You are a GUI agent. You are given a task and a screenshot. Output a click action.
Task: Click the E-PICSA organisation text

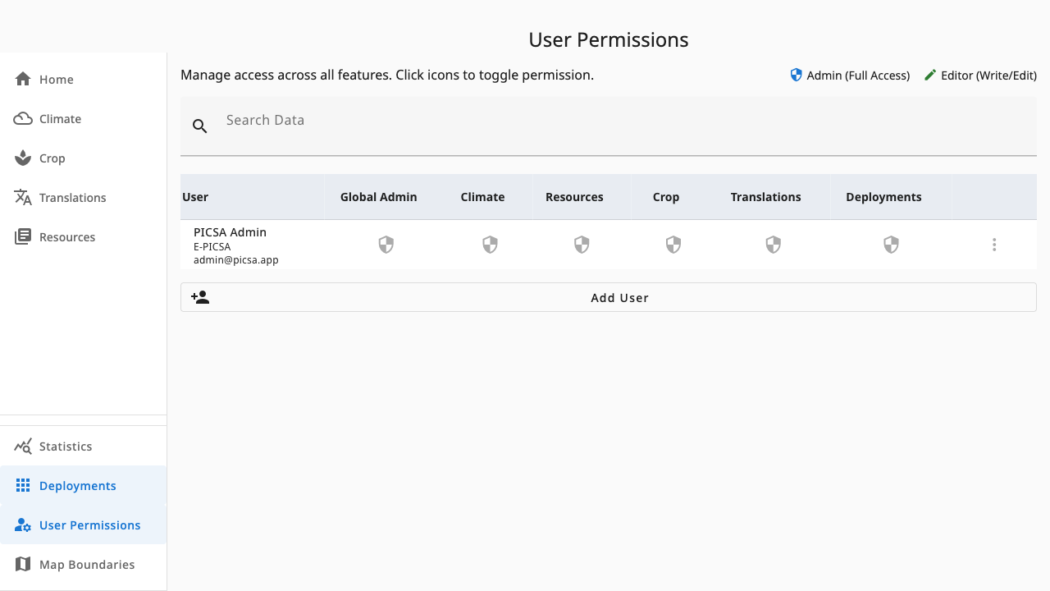tap(212, 246)
